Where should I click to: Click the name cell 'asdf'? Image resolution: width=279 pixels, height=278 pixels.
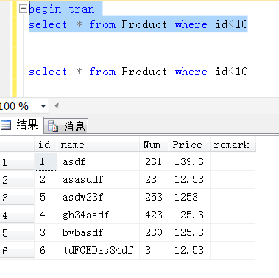pyautogui.click(x=98, y=161)
